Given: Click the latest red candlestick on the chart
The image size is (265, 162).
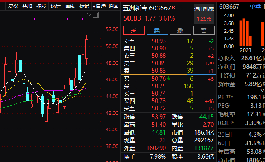Looking at the screenshot, I should [86, 49].
